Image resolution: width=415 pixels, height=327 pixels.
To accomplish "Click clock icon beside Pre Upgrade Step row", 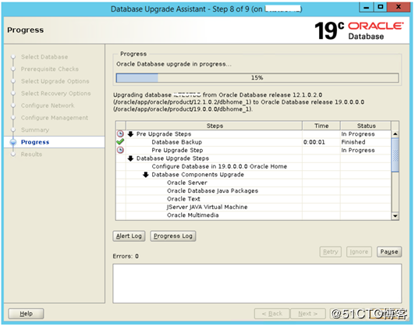I will (120, 150).
